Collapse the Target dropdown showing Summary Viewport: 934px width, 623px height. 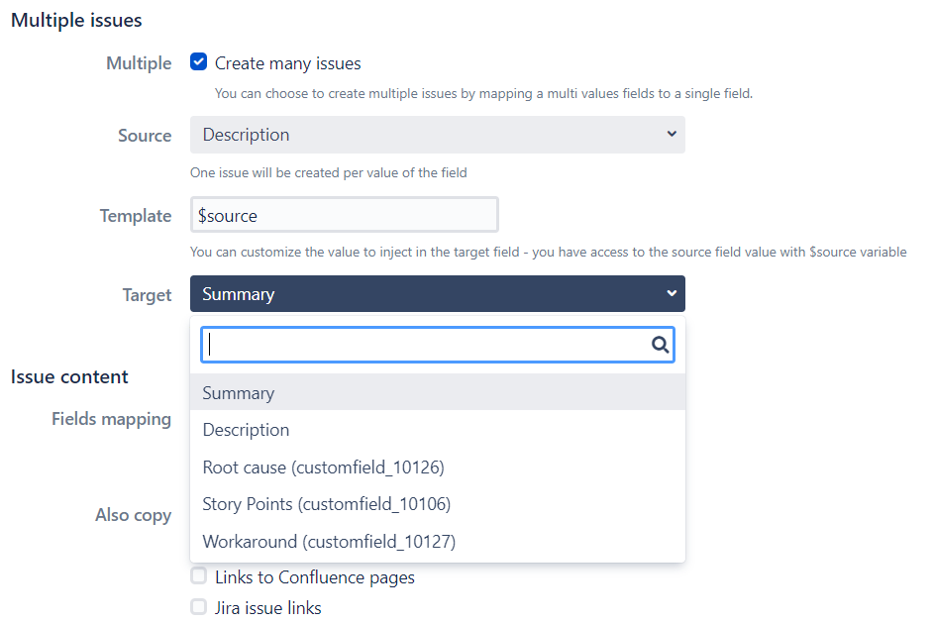click(437, 294)
